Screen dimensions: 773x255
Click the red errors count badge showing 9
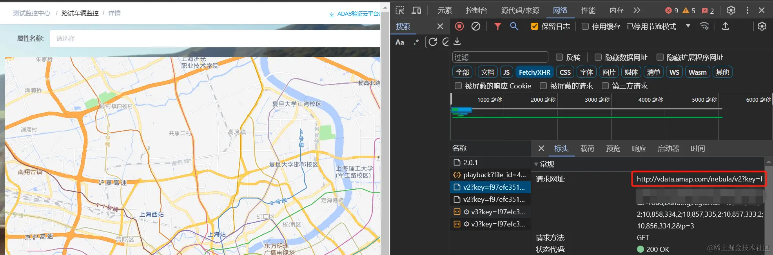[x=672, y=11]
